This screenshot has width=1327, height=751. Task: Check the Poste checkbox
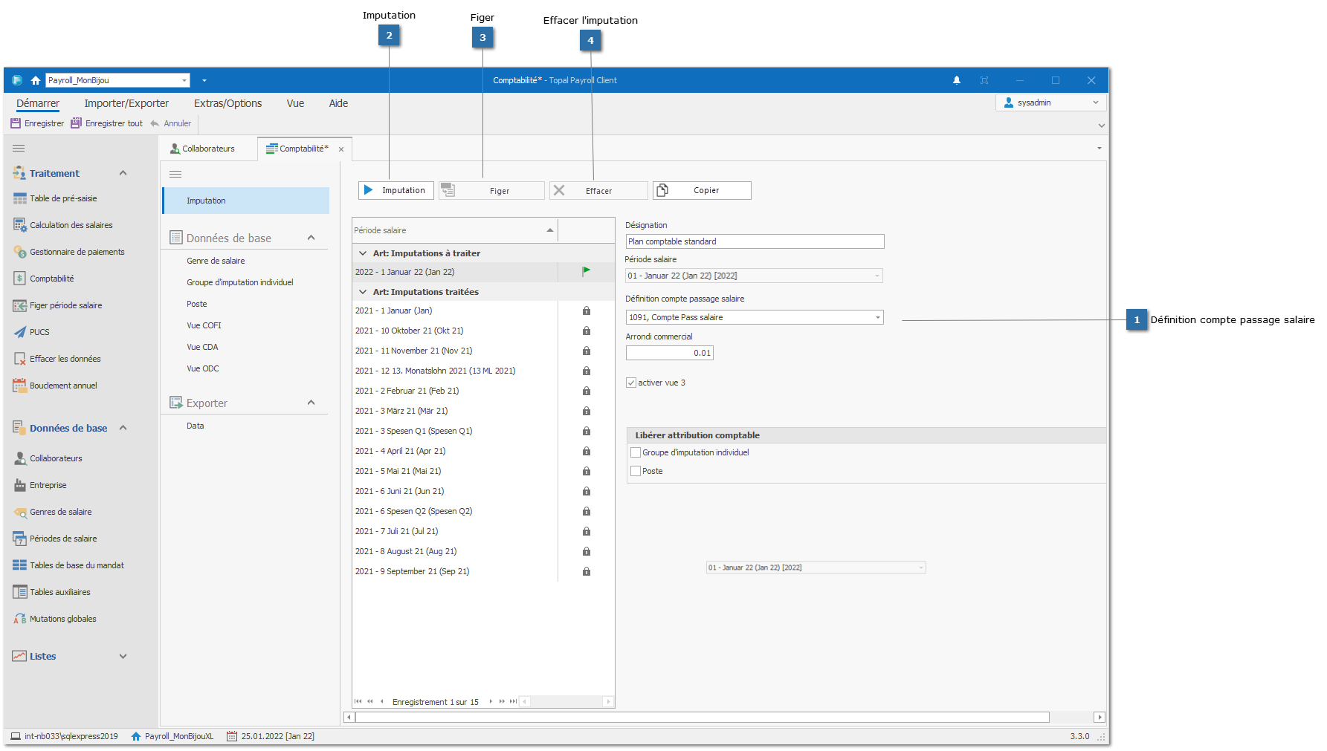point(636,471)
